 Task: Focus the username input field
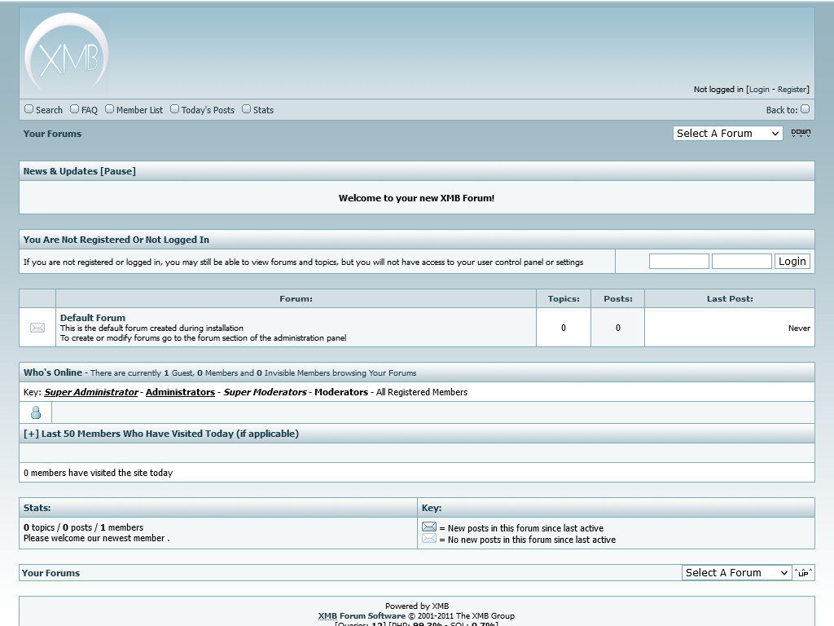tap(678, 262)
